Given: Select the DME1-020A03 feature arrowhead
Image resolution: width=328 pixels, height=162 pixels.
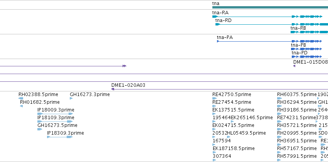Looking at the screenshot, I should tap(113, 89).
